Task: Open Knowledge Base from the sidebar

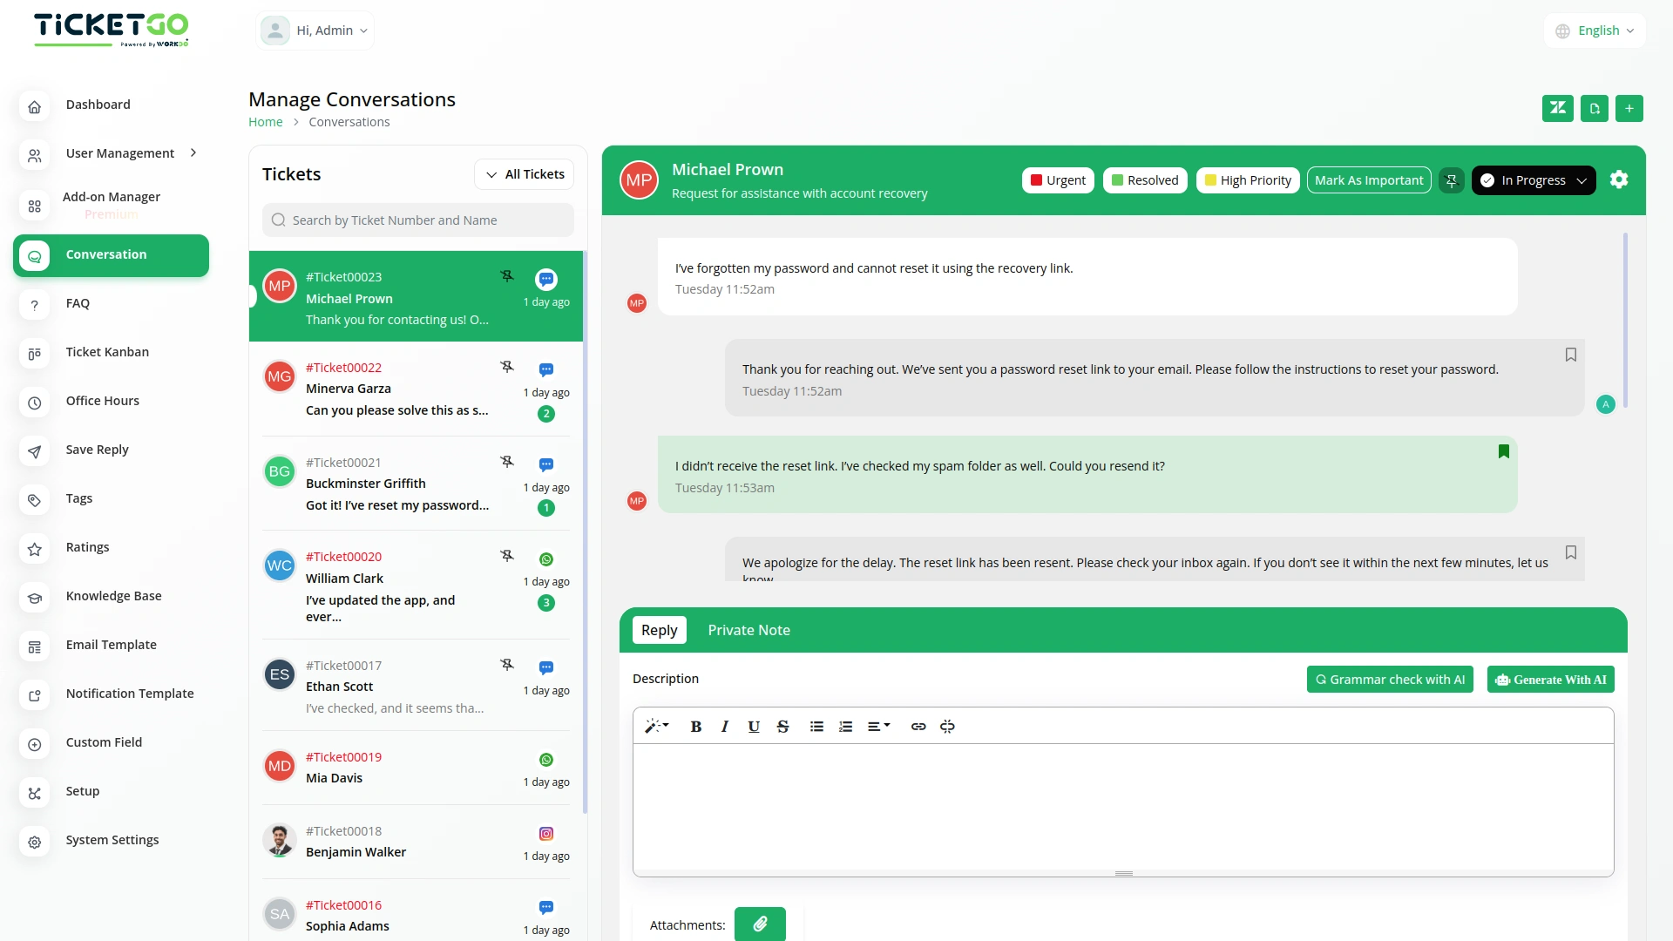Action: 113,596
